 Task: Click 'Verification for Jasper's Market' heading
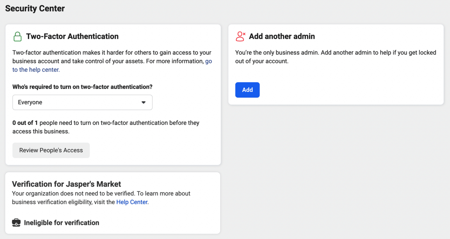(67, 184)
